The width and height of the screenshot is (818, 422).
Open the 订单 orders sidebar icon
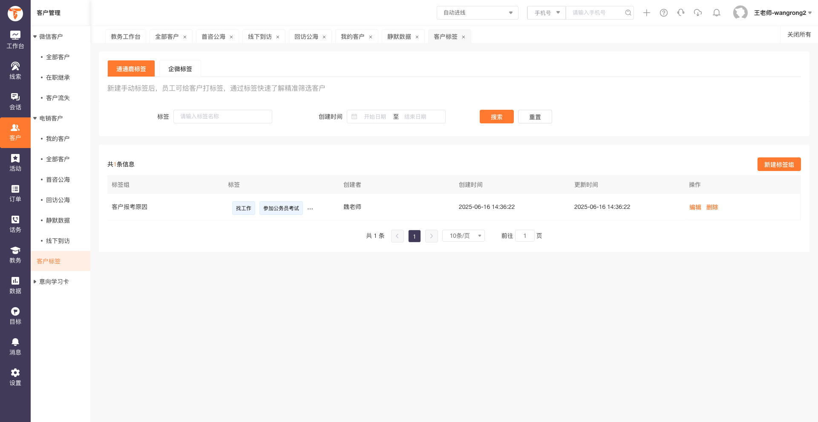(x=15, y=193)
